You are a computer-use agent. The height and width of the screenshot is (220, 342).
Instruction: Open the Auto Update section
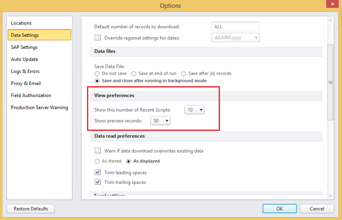pos(24,59)
